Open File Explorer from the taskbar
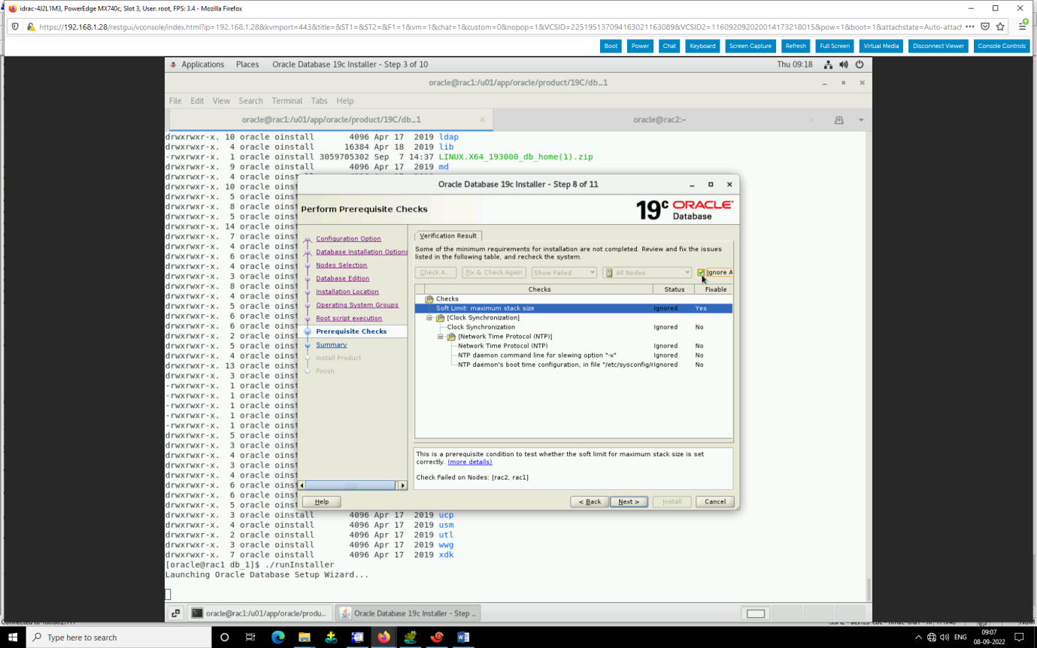Screen dimensions: 1037x648 304,637
